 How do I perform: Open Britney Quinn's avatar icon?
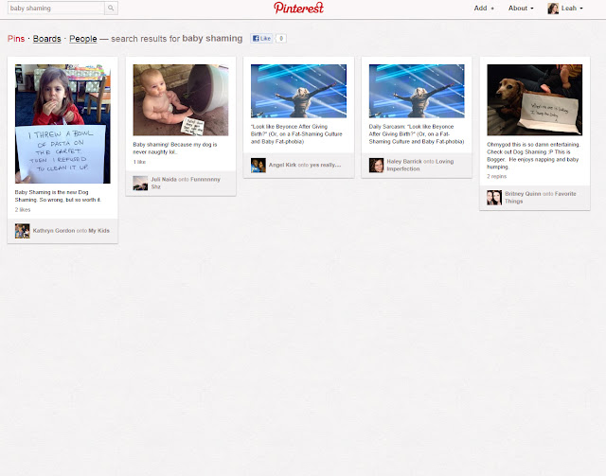point(494,198)
